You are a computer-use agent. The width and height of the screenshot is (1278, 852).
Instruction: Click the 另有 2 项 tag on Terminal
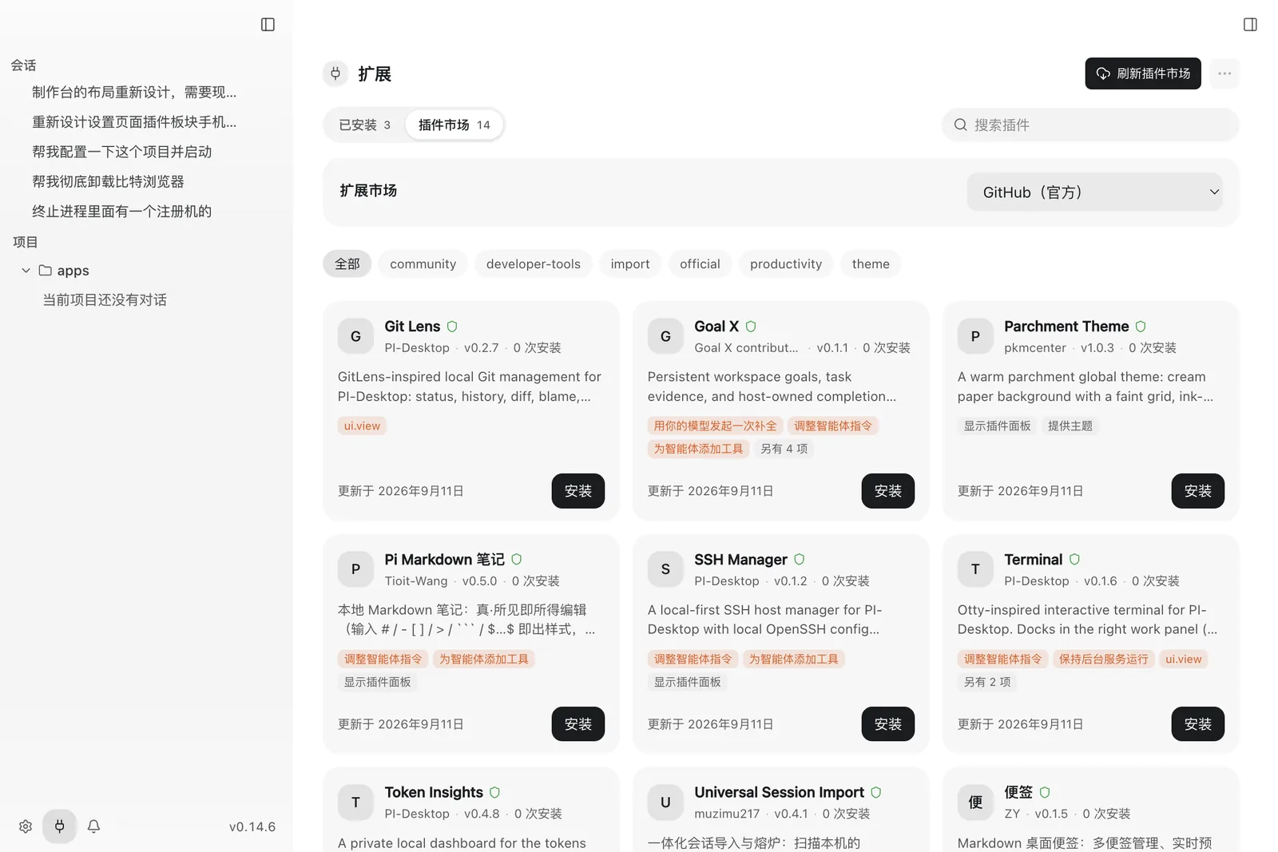987,682
